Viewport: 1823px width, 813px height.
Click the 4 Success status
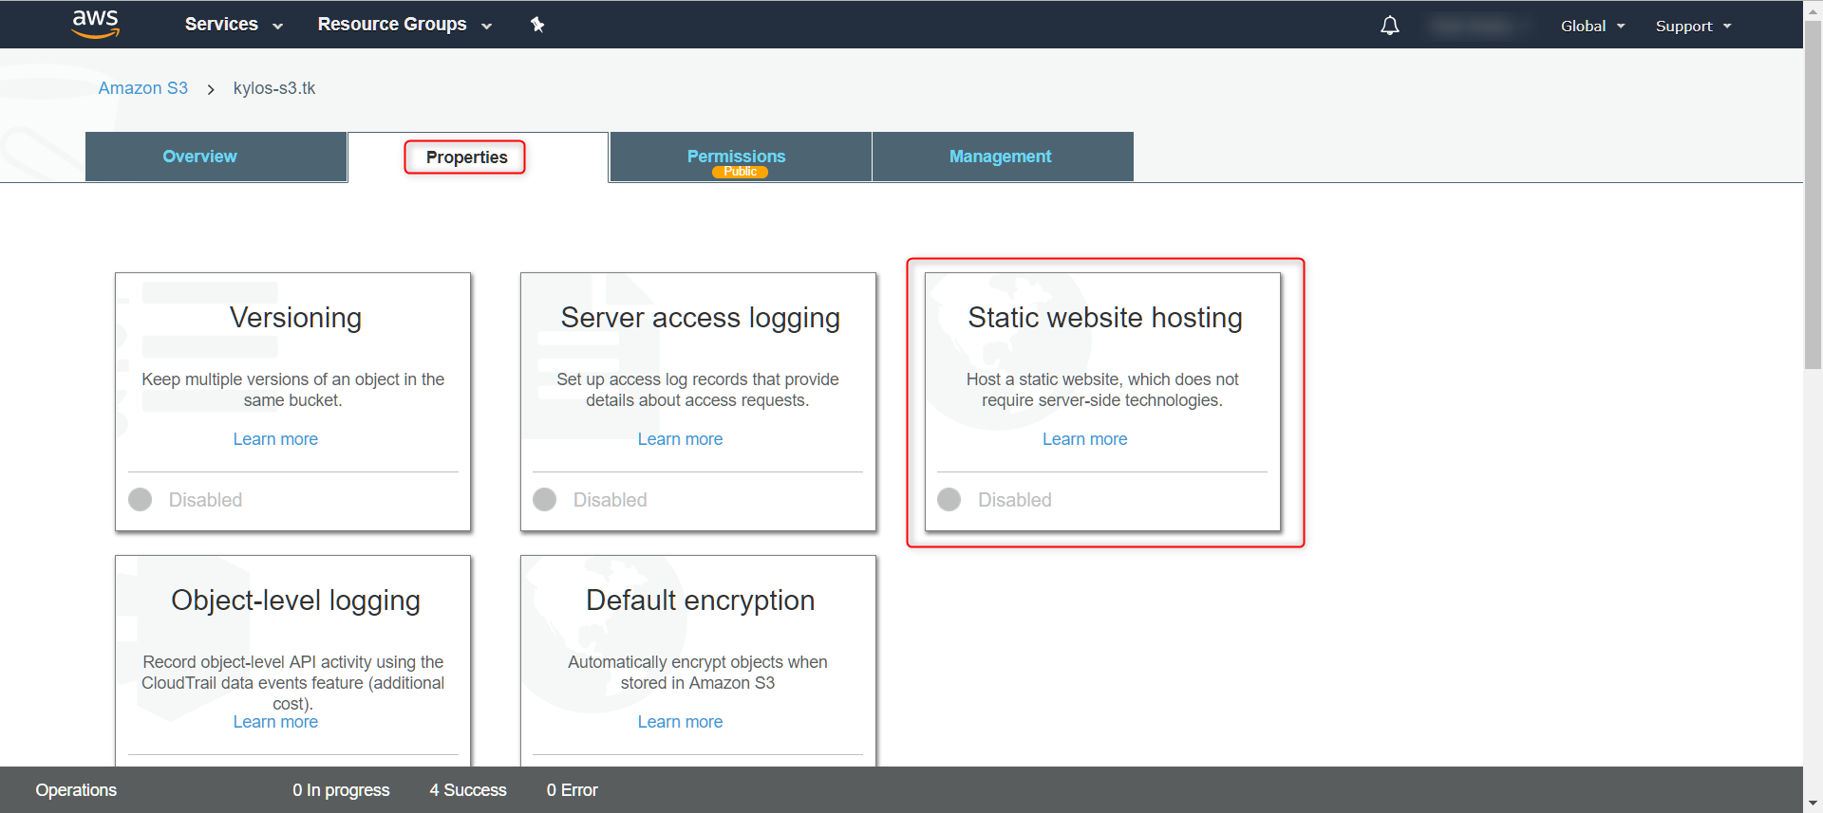click(x=468, y=790)
